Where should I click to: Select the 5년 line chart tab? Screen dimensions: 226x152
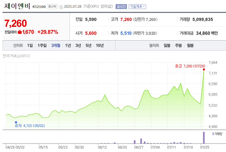pyautogui.click(x=89, y=45)
